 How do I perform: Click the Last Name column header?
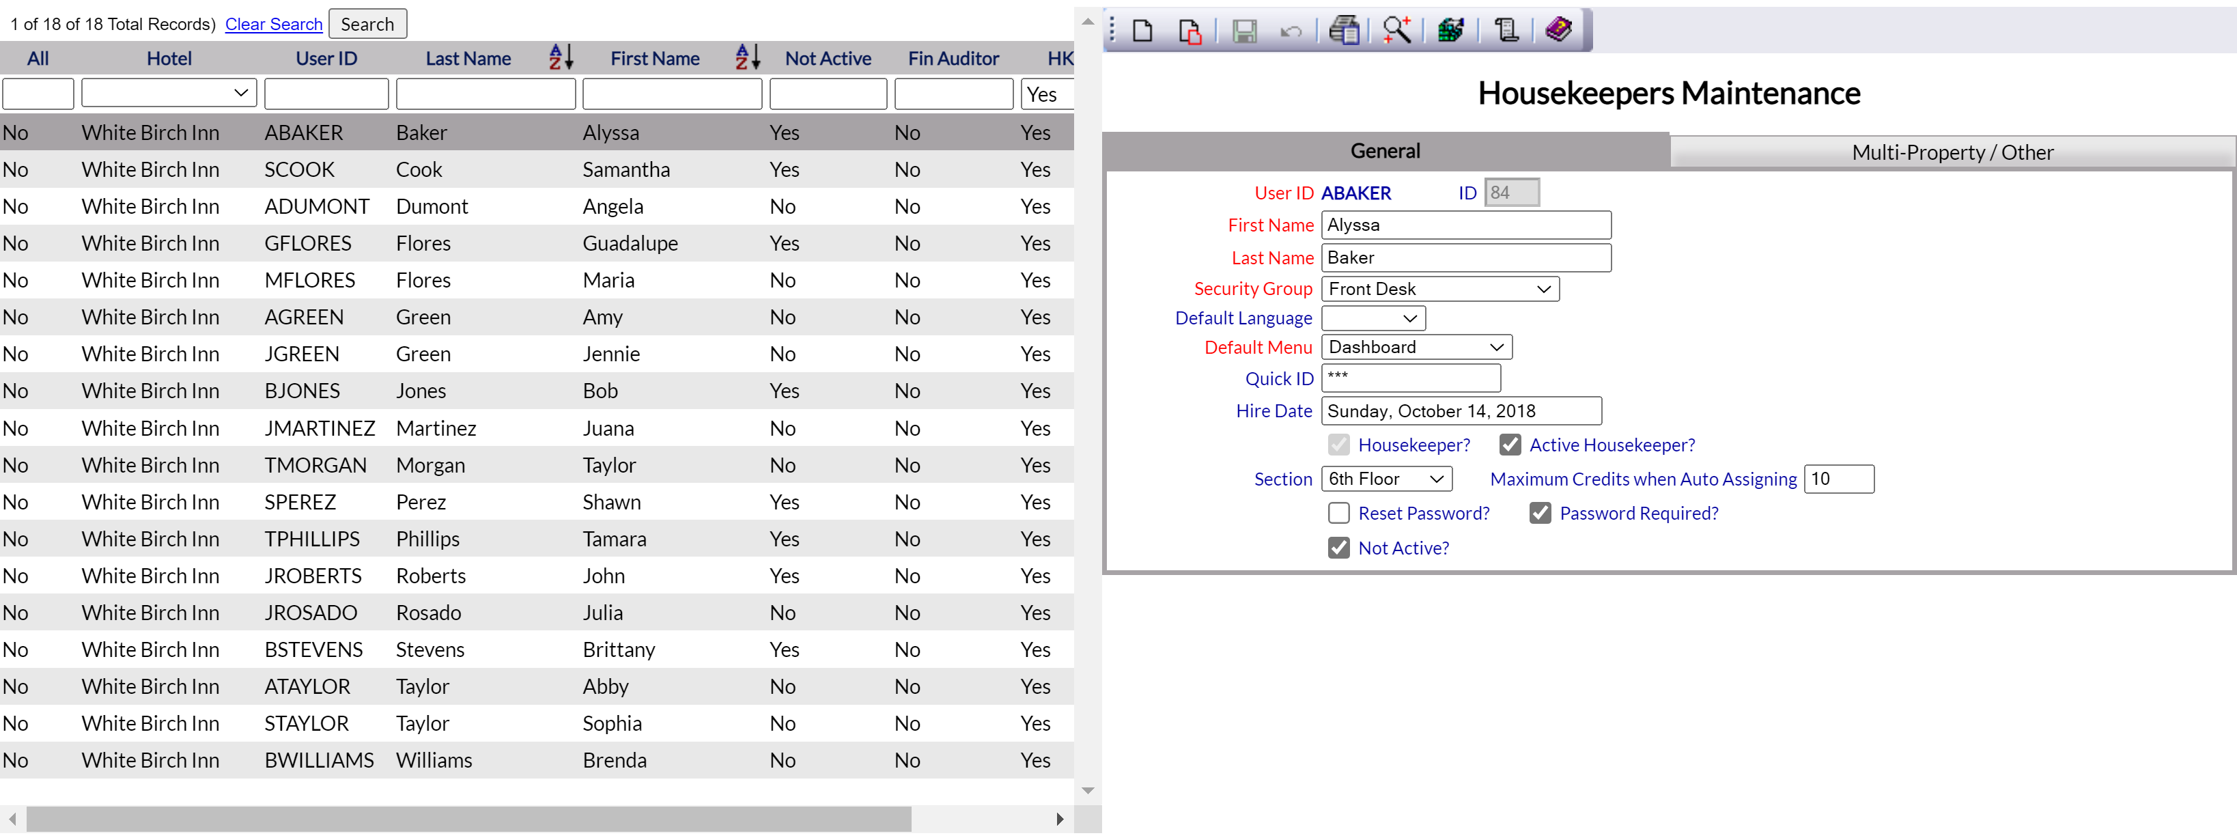pyautogui.click(x=468, y=58)
